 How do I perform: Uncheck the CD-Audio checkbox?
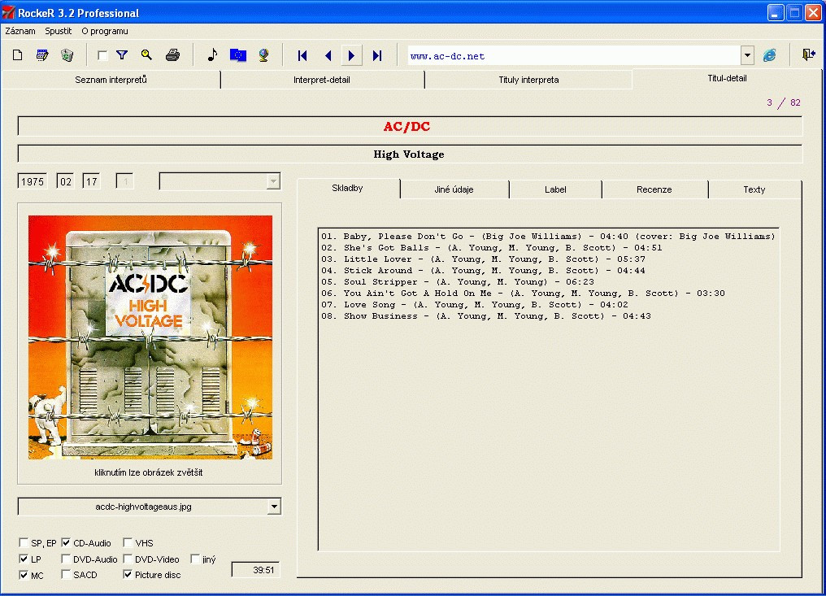point(66,543)
